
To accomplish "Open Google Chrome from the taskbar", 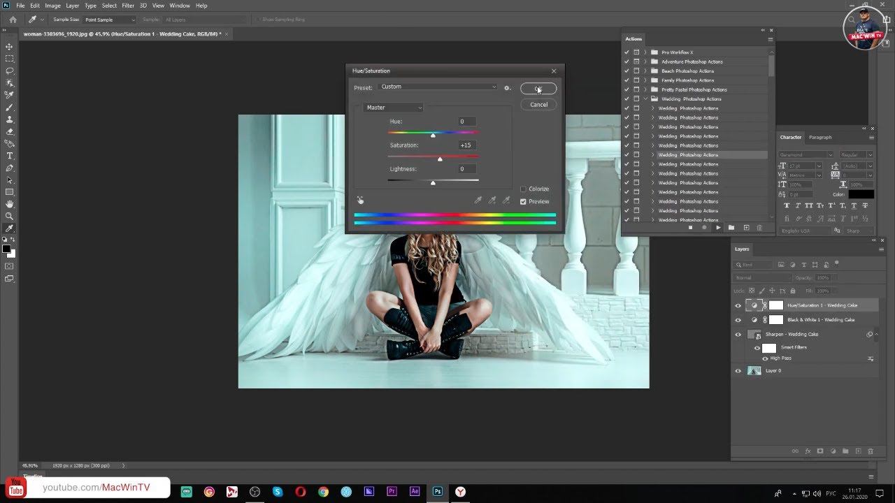I will coord(323,492).
